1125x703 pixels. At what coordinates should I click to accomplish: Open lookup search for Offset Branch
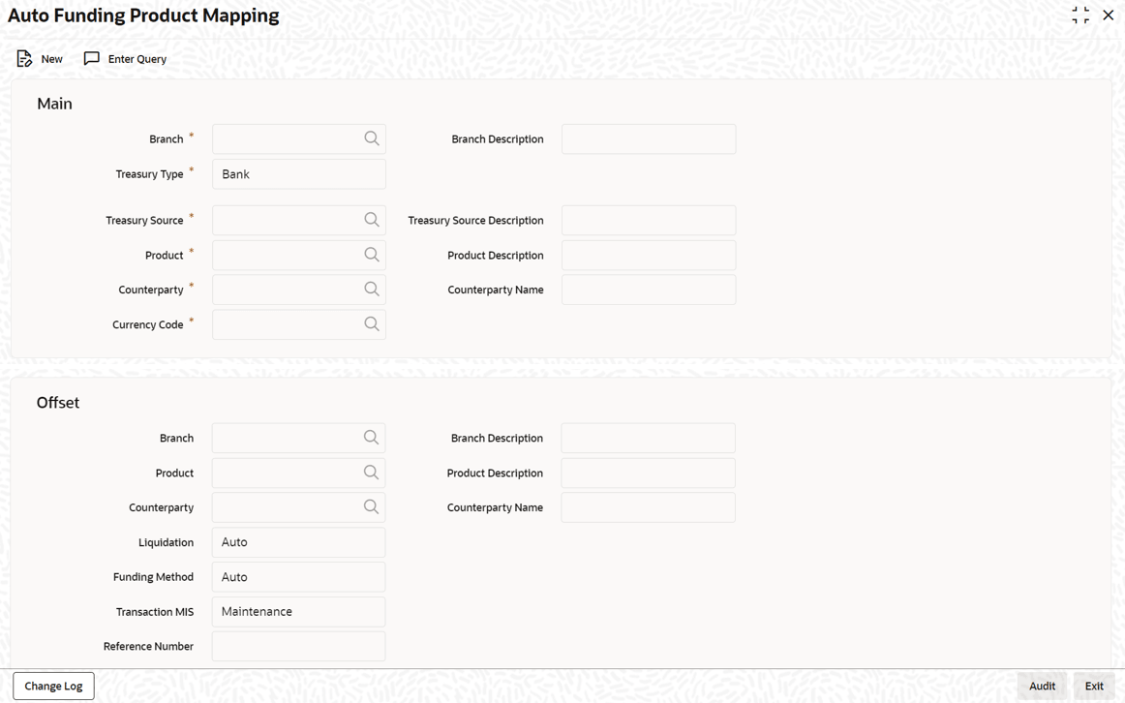[x=371, y=438]
